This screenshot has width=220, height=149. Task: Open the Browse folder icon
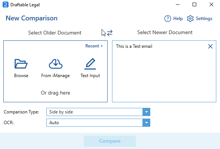click(21, 64)
